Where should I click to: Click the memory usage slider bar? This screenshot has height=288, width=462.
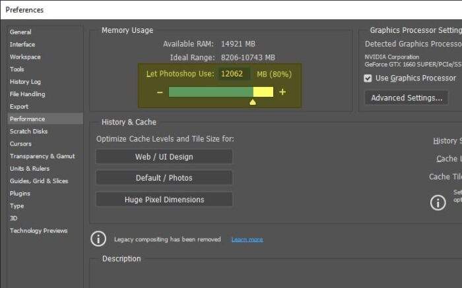221,92
